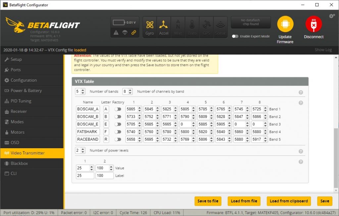Click the Configuration gear icon in sidebar
Image resolution: width=339 pixels, height=216 pixels.
7,80
